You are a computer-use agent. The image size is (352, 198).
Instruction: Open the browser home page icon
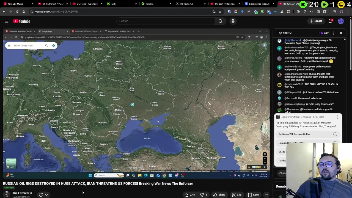[x=24, y=12]
